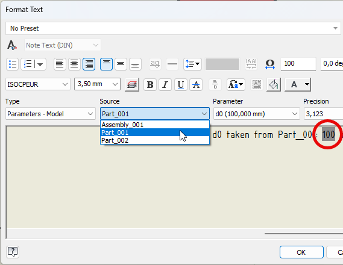This screenshot has width=343, height=265.
Task: Click the text style A icon
Action: pos(12,45)
